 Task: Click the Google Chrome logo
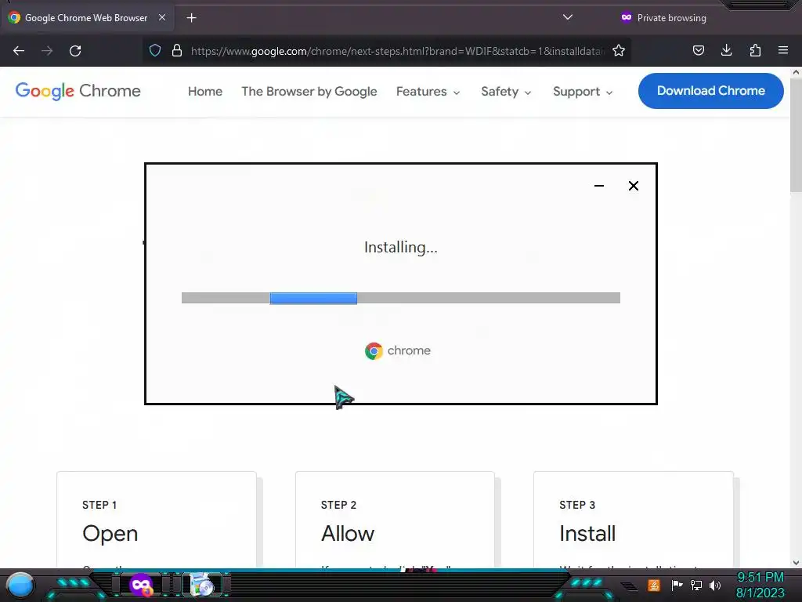coord(78,91)
